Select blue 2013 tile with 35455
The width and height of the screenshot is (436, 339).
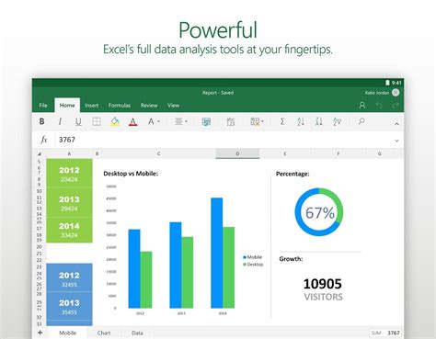click(x=69, y=306)
